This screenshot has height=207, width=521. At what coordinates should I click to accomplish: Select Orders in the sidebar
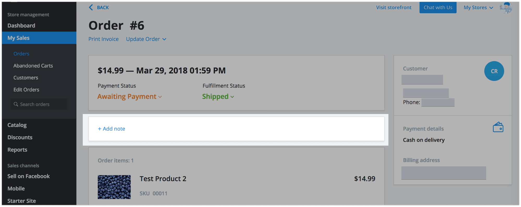click(x=21, y=54)
